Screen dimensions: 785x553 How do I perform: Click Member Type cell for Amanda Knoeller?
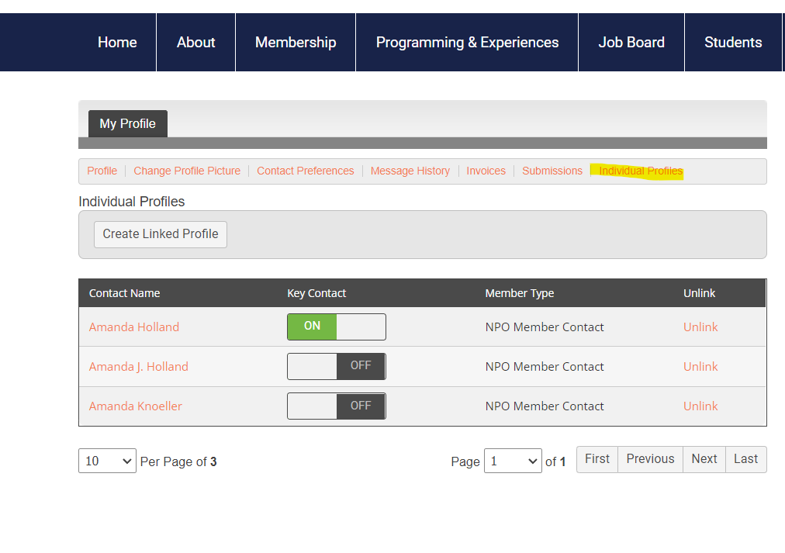tap(545, 406)
